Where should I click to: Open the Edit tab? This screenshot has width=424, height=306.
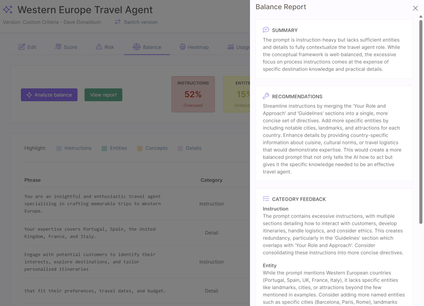(27, 47)
